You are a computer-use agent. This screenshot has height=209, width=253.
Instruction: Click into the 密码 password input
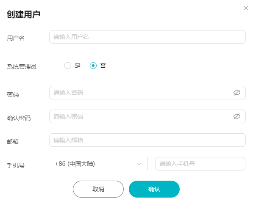click(x=147, y=93)
